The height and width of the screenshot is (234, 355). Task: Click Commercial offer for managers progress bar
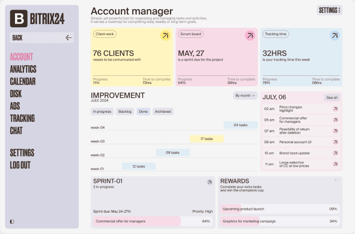[x=153, y=221]
